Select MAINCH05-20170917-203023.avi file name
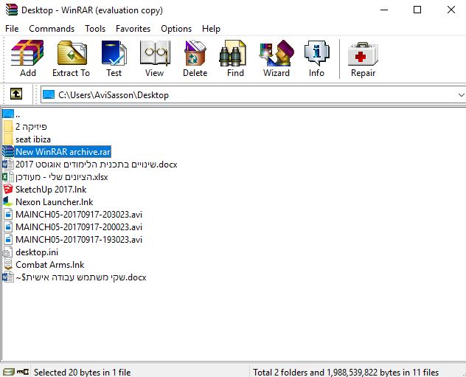The height and width of the screenshot is (377, 466). (x=79, y=215)
